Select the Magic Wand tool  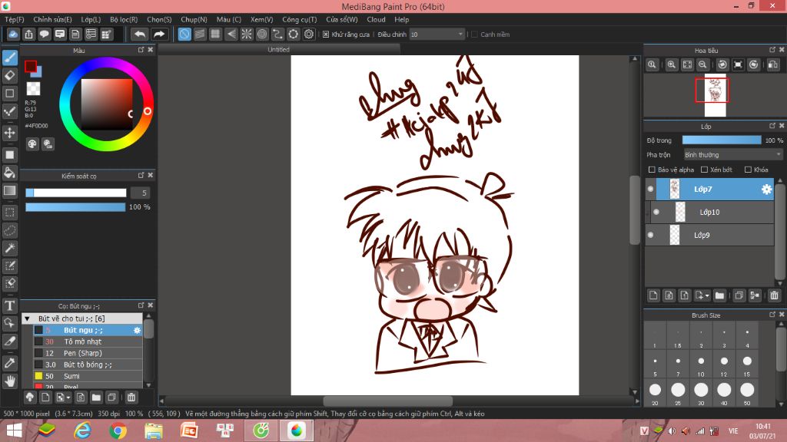[x=9, y=248]
